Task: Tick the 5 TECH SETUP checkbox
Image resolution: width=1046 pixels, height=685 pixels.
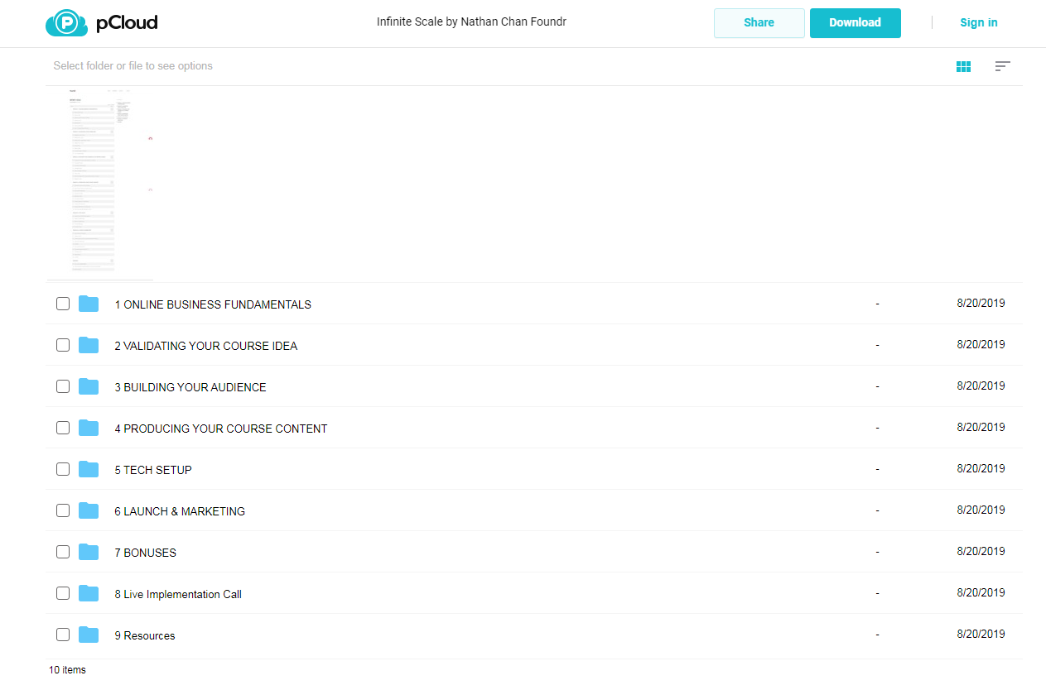Action: 63,469
